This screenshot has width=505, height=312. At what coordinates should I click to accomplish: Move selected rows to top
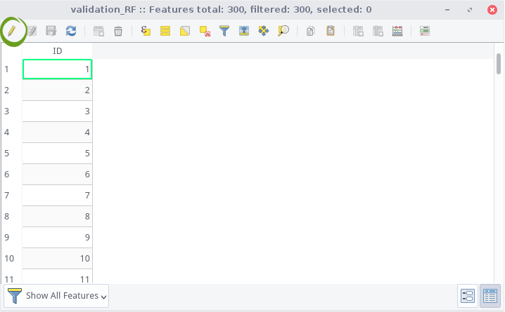(x=244, y=31)
